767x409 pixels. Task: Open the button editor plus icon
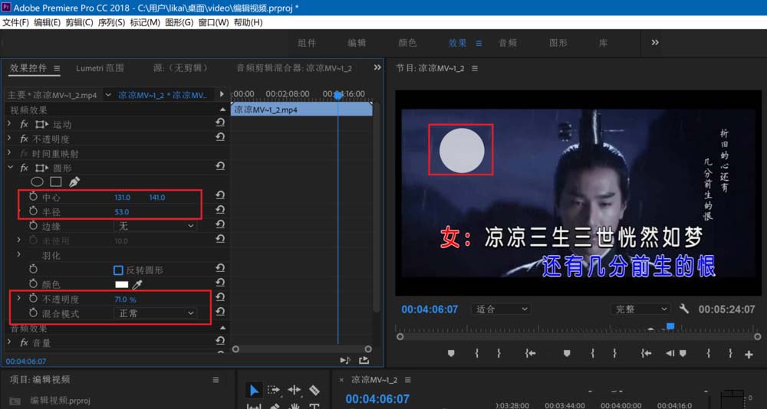tap(749, 355)
